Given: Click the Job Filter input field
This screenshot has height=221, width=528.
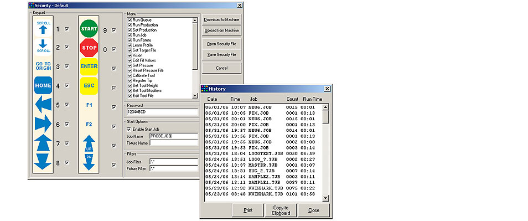Looking at the screenshot, I should click(174, 162).
